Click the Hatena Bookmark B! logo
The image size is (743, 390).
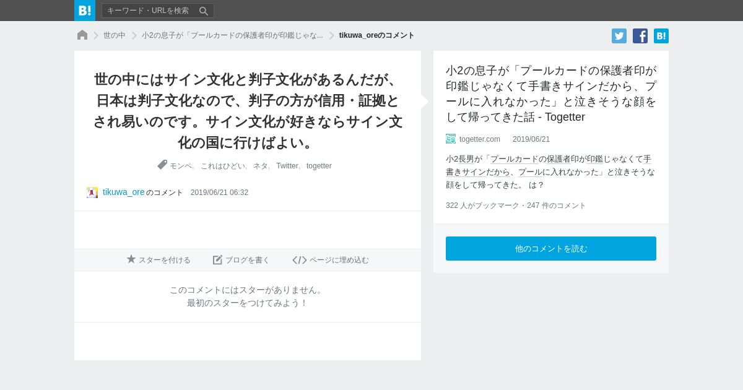pyautogui.click(x=85, y=11)
